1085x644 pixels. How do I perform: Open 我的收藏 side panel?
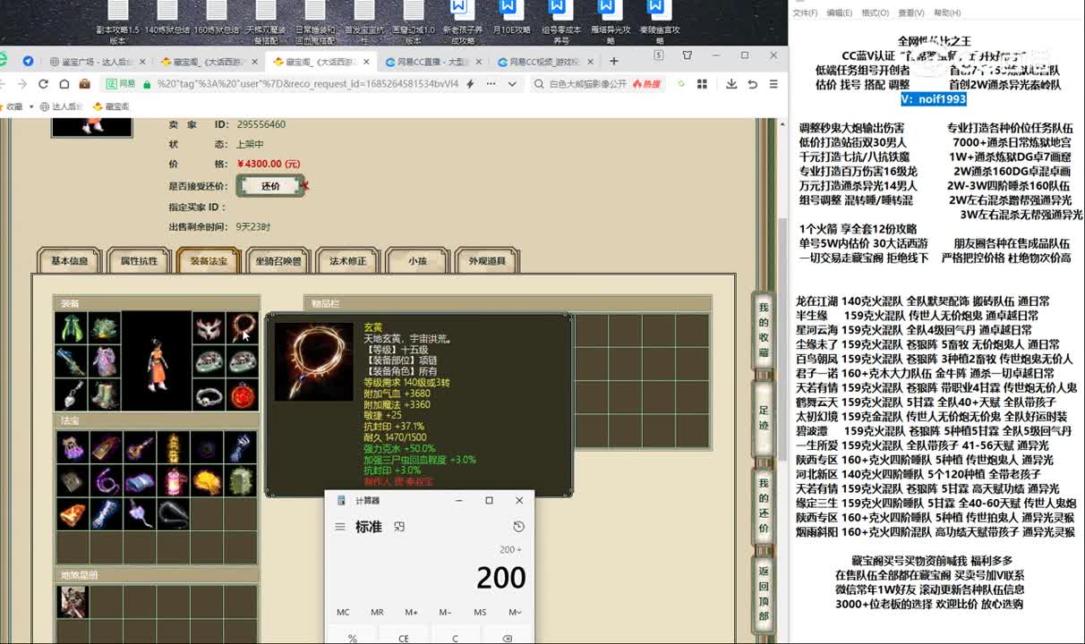764,329
